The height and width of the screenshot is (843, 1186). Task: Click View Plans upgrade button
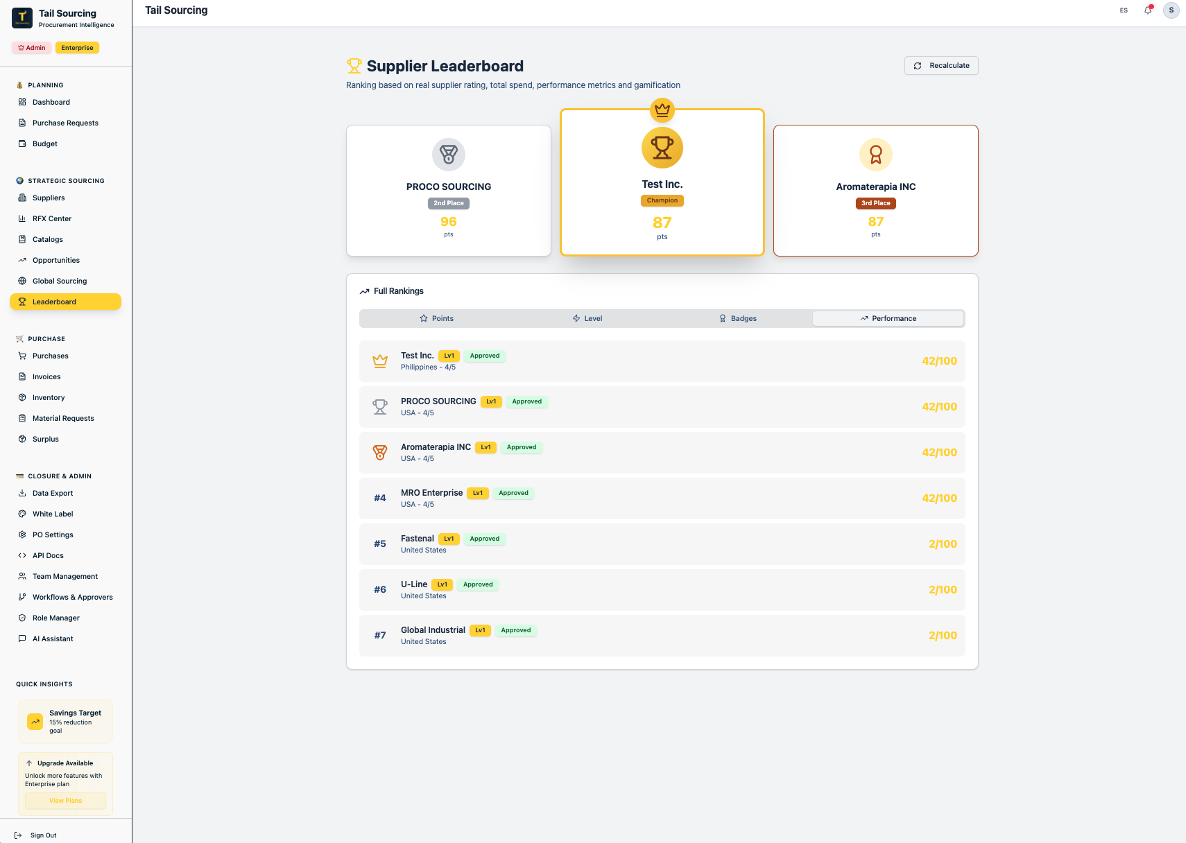[65, 801]
